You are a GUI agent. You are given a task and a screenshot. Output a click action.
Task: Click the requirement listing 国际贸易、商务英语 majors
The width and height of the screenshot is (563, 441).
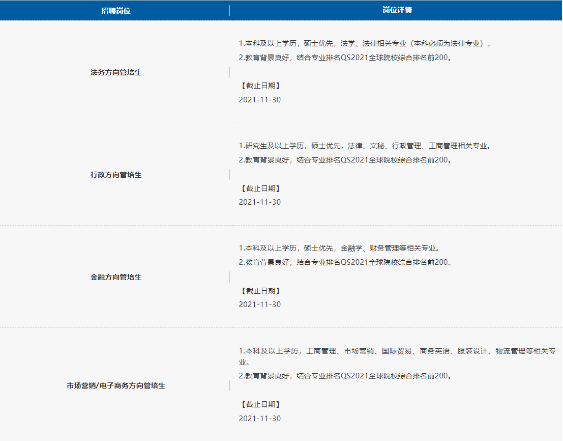click(397, 351)
